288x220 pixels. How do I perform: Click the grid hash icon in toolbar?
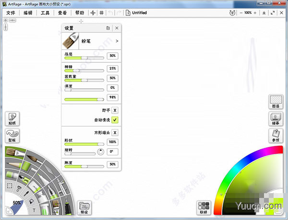(x=102, y=12)
